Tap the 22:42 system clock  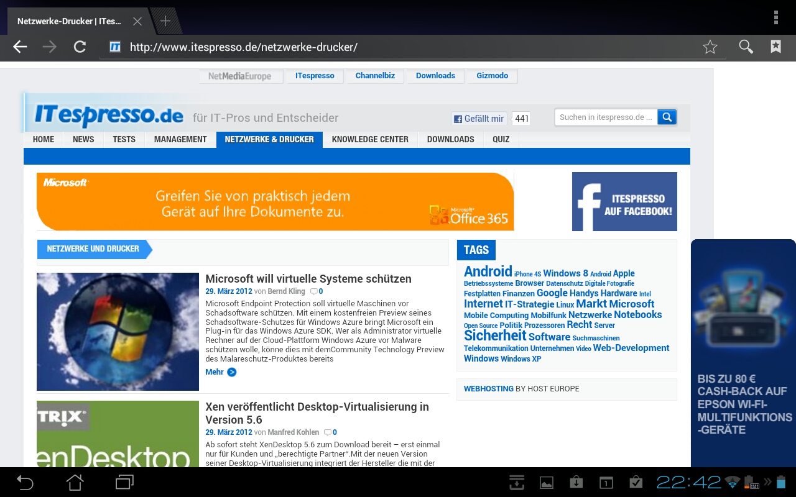[688, 482]
